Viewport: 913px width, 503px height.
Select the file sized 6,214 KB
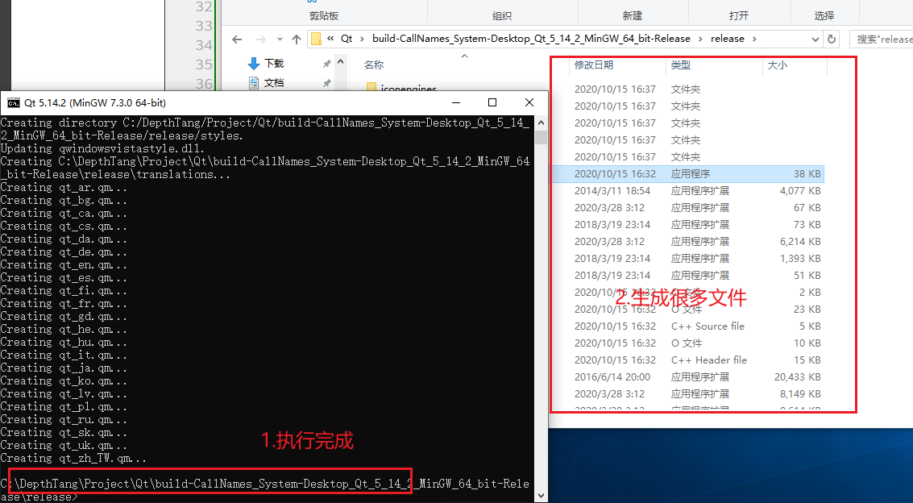click(x=687, y=241)
